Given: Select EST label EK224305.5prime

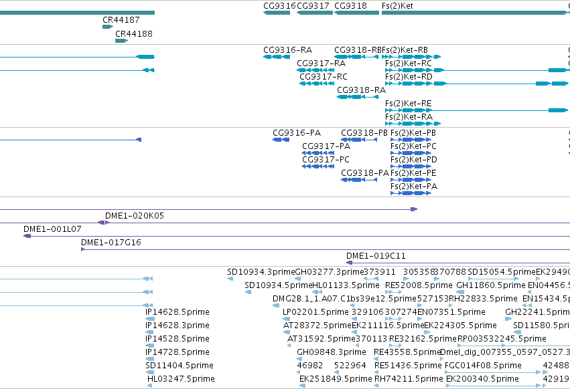Looking at the screenshot, I should 461,326.
